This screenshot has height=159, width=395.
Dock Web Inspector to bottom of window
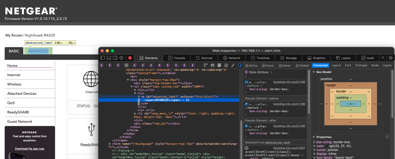pyautogui.click(x=109, y=58)
